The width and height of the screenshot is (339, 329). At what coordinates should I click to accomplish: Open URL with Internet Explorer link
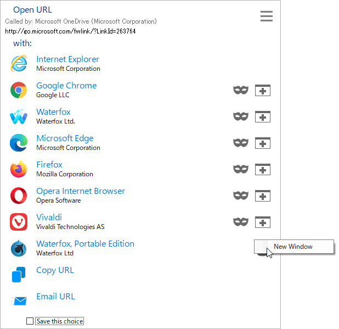click(67, 59)
